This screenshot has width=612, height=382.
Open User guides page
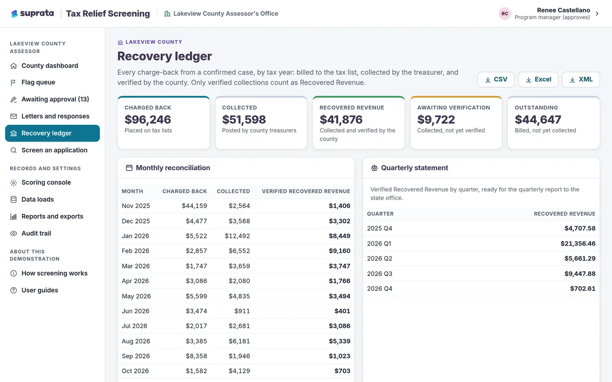pos(53,290)
